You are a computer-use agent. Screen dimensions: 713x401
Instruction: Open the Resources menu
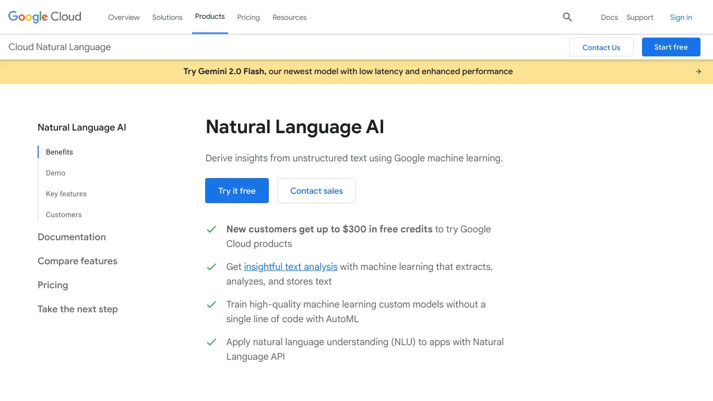[290, 17]
